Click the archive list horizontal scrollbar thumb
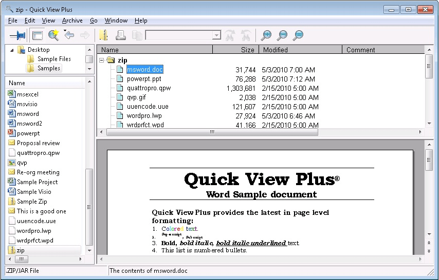439x280 pixels. (212, 132)
